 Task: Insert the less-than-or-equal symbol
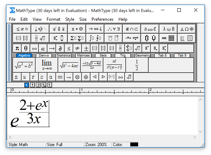pyautogui.click(x=69, y=48)
